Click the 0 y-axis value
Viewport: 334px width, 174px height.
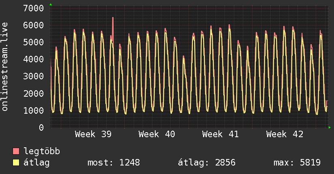click(x=41, y=127)
